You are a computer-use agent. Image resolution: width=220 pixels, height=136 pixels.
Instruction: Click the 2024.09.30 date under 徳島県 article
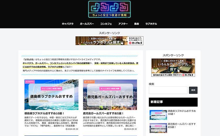pyautogui.click(x=72, y=129)
